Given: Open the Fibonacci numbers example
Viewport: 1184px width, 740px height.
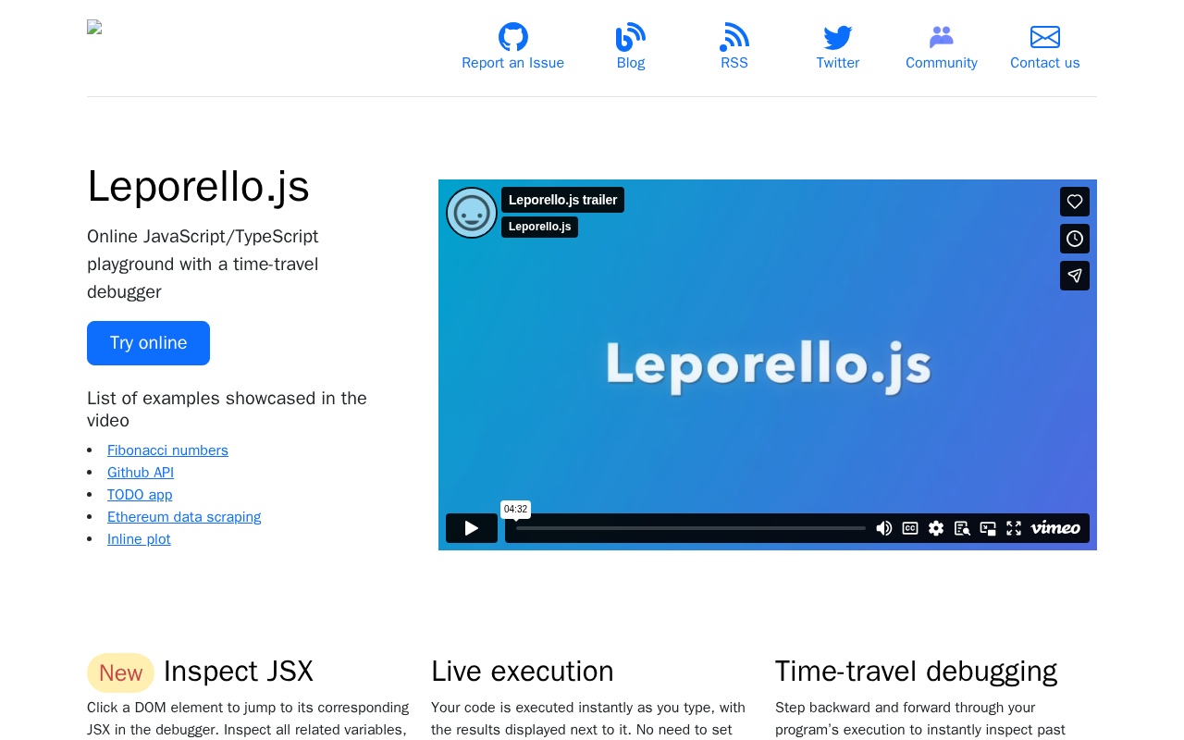Looking at the screenshot, I should [167, 450].
